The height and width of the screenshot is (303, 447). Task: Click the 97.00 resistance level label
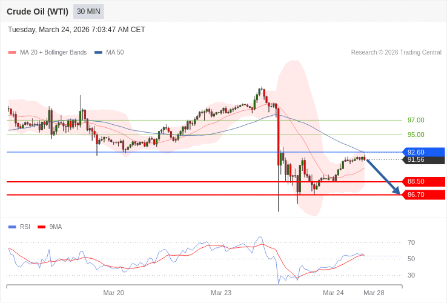[416, 120]
